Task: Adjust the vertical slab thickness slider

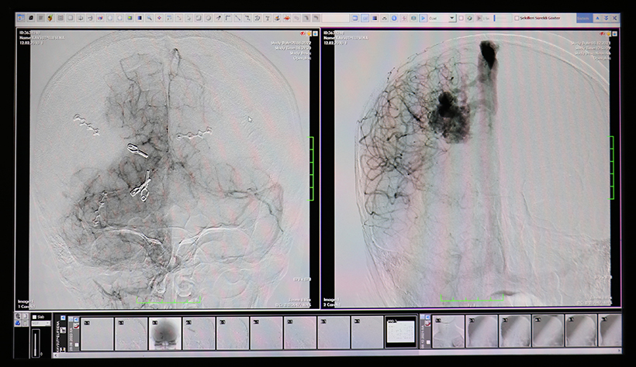Action: 35,344
